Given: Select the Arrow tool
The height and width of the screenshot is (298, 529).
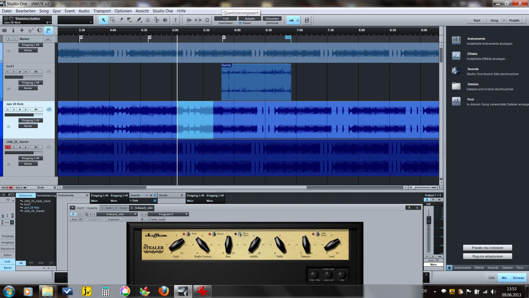Looking at the screenshot, I should 103,20.
